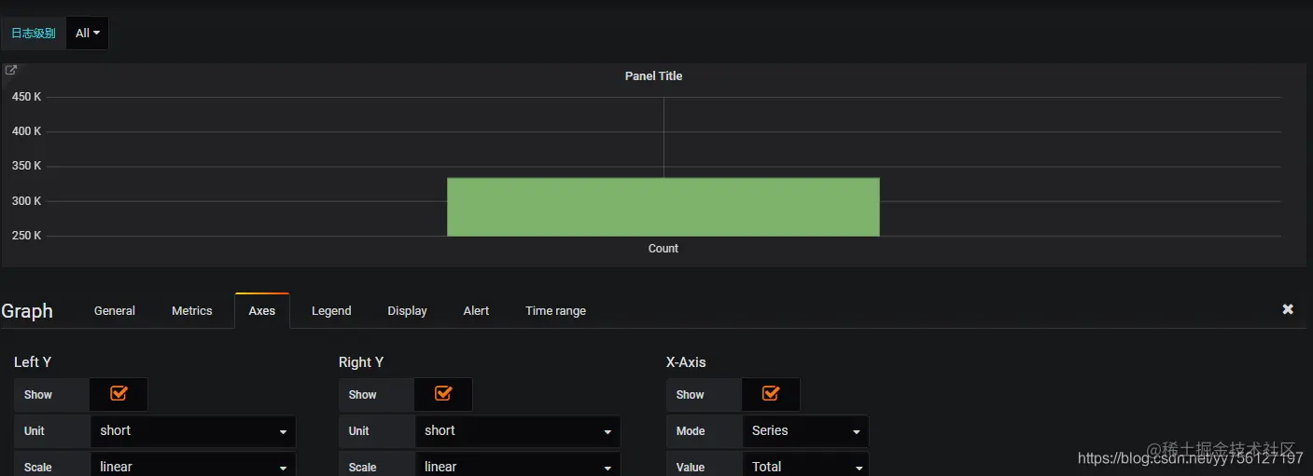Toggle the X-Axis Show checkbox
This screenshot has height=476, width=1313.
pos(771,393)
